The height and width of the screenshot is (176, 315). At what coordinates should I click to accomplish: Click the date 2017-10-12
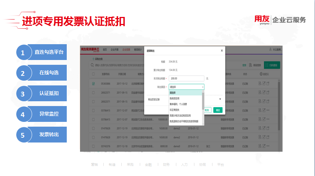(122, 84)
